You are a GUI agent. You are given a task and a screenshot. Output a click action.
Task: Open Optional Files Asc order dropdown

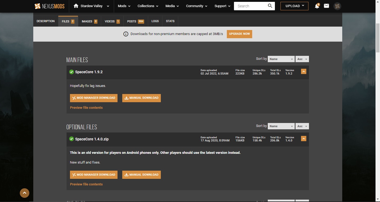click(x=302, y=126)
